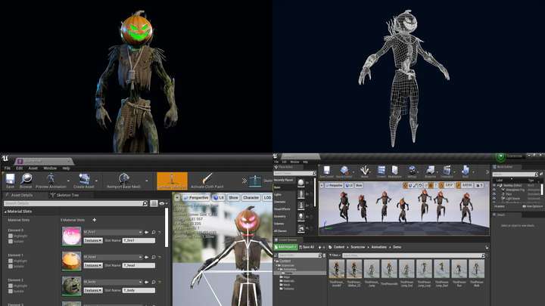Click Cinematics clapperboard toolbar icon
The image size is (545, 306).
[x=447, y=172]
